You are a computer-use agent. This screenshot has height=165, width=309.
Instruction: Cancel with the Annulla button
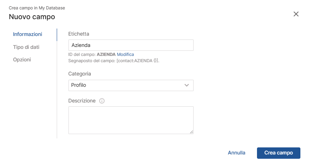pyautogui.click(x=237, y=153)
